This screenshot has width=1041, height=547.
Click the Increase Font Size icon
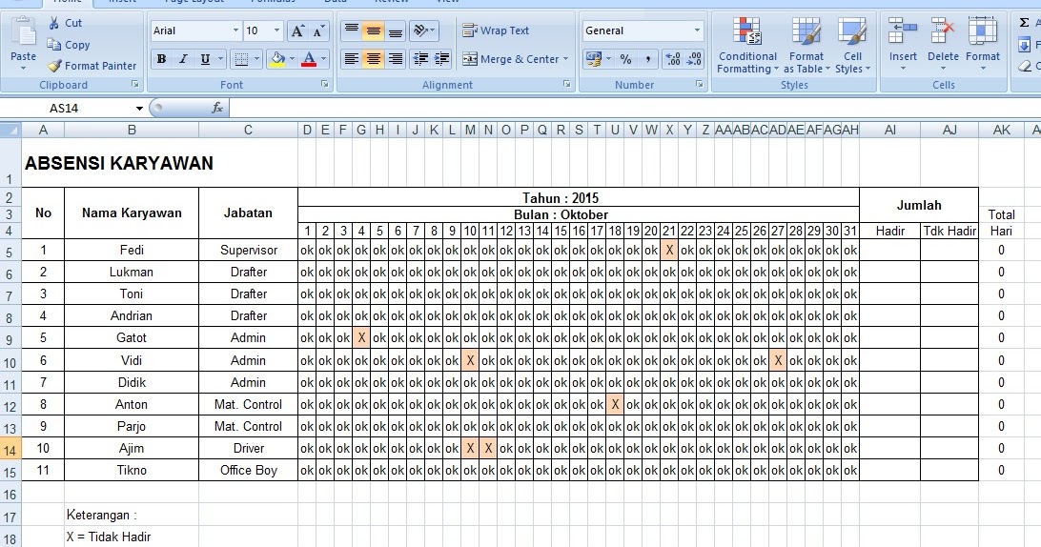[x=297, y=31]
